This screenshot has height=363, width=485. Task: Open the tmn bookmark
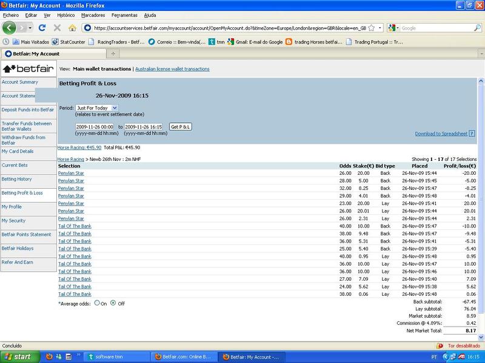point(216,42)
